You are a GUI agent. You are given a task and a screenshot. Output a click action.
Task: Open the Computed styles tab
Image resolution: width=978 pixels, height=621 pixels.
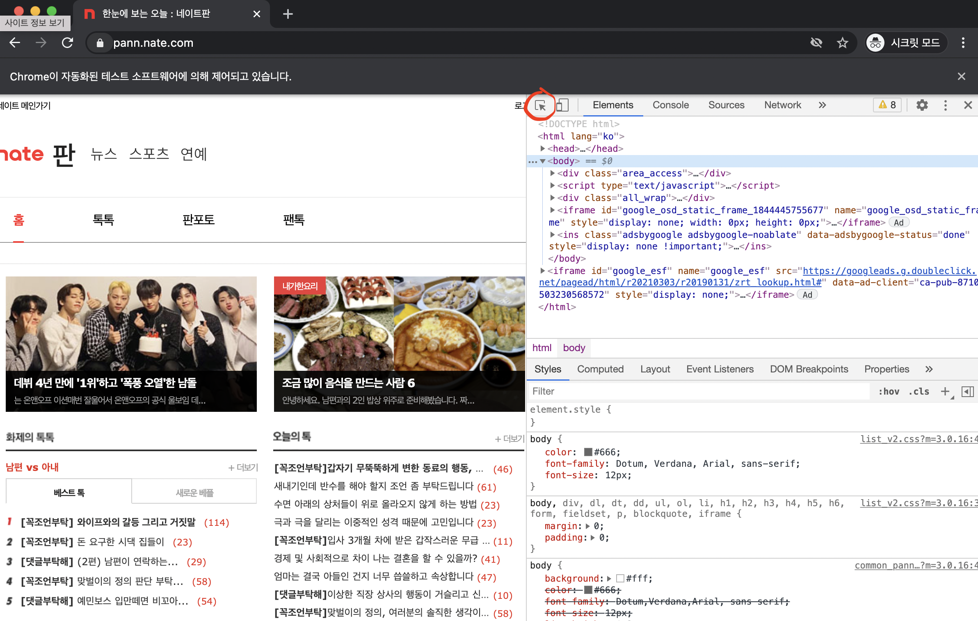pyautogui.click(x=600, y=369)
